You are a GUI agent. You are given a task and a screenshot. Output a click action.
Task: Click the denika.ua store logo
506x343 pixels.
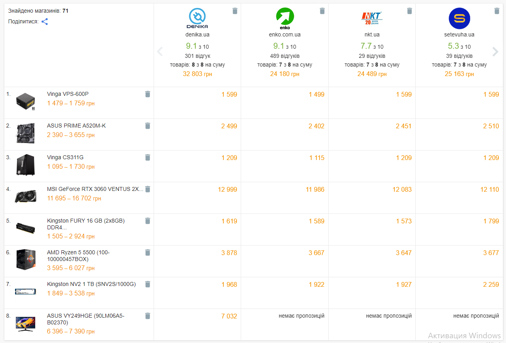coord(198,18)
